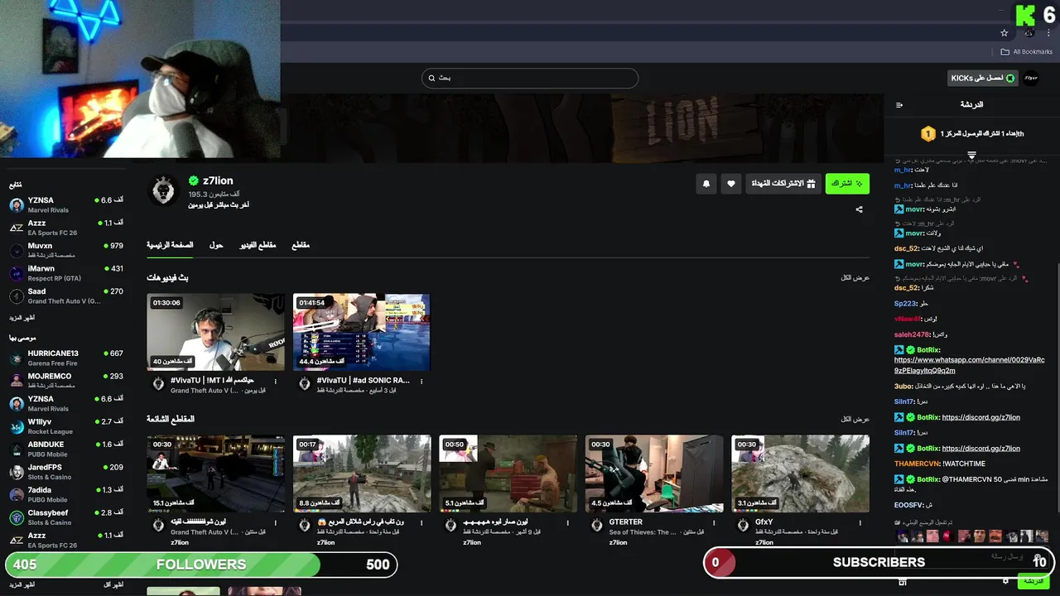1060x596 pixels.
Task: Open Muvxn channel avatar in sidebar
Action: pos(17,251)
